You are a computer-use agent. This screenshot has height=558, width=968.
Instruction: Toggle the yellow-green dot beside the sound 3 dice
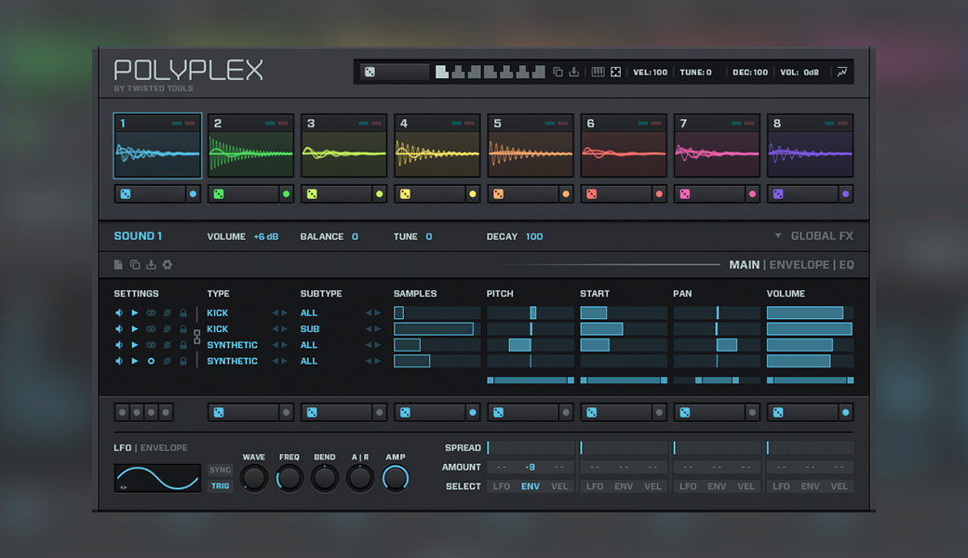379,194
